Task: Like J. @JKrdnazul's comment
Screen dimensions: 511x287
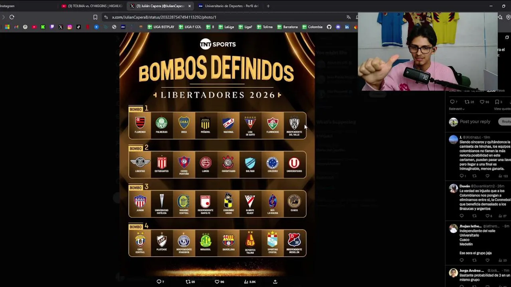Action: [x=487, y=176]
